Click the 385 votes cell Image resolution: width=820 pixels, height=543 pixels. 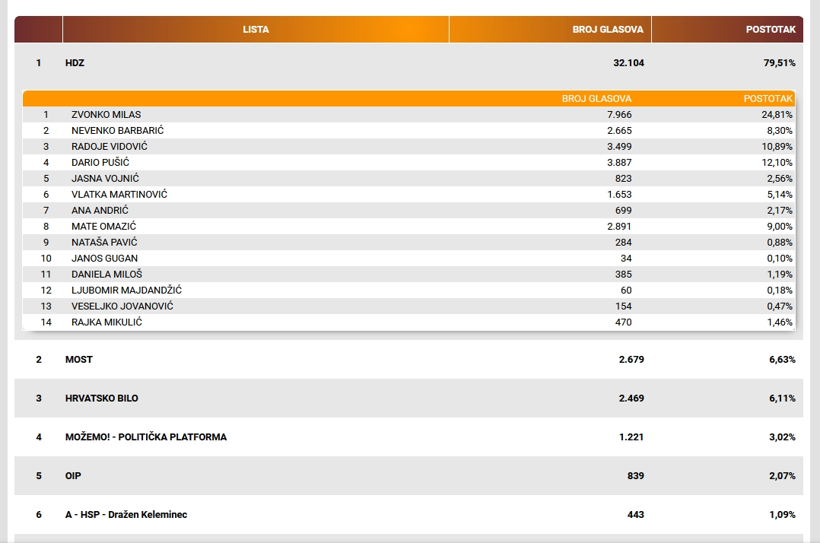[624, 274]
